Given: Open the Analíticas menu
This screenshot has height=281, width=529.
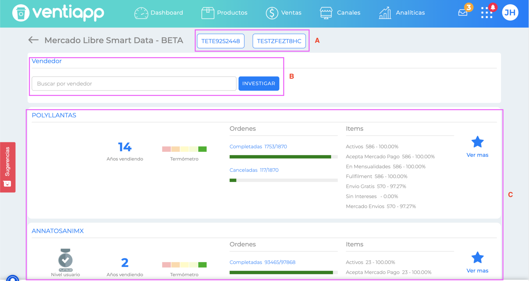Looking at the screenshot, I should [402, 13].
